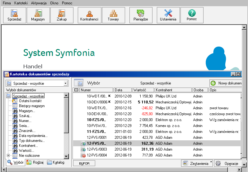Sort by the Osoba column header
This screenshot has width=248, height=172.
click(200, 90)
